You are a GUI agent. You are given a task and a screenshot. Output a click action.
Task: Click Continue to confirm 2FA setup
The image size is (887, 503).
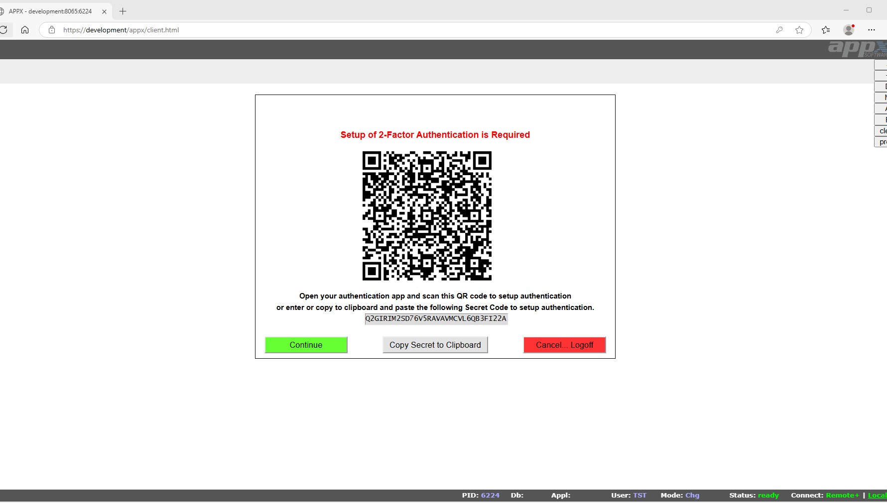click(306, 345)
